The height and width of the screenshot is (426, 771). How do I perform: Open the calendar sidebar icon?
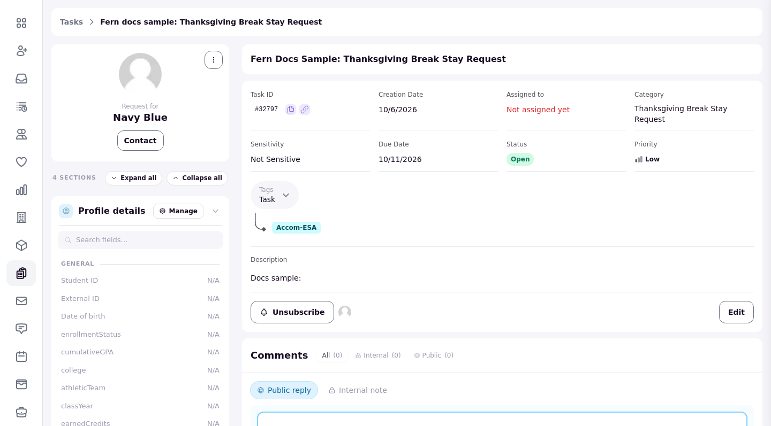pyautogui.click(x=21, y=357)
